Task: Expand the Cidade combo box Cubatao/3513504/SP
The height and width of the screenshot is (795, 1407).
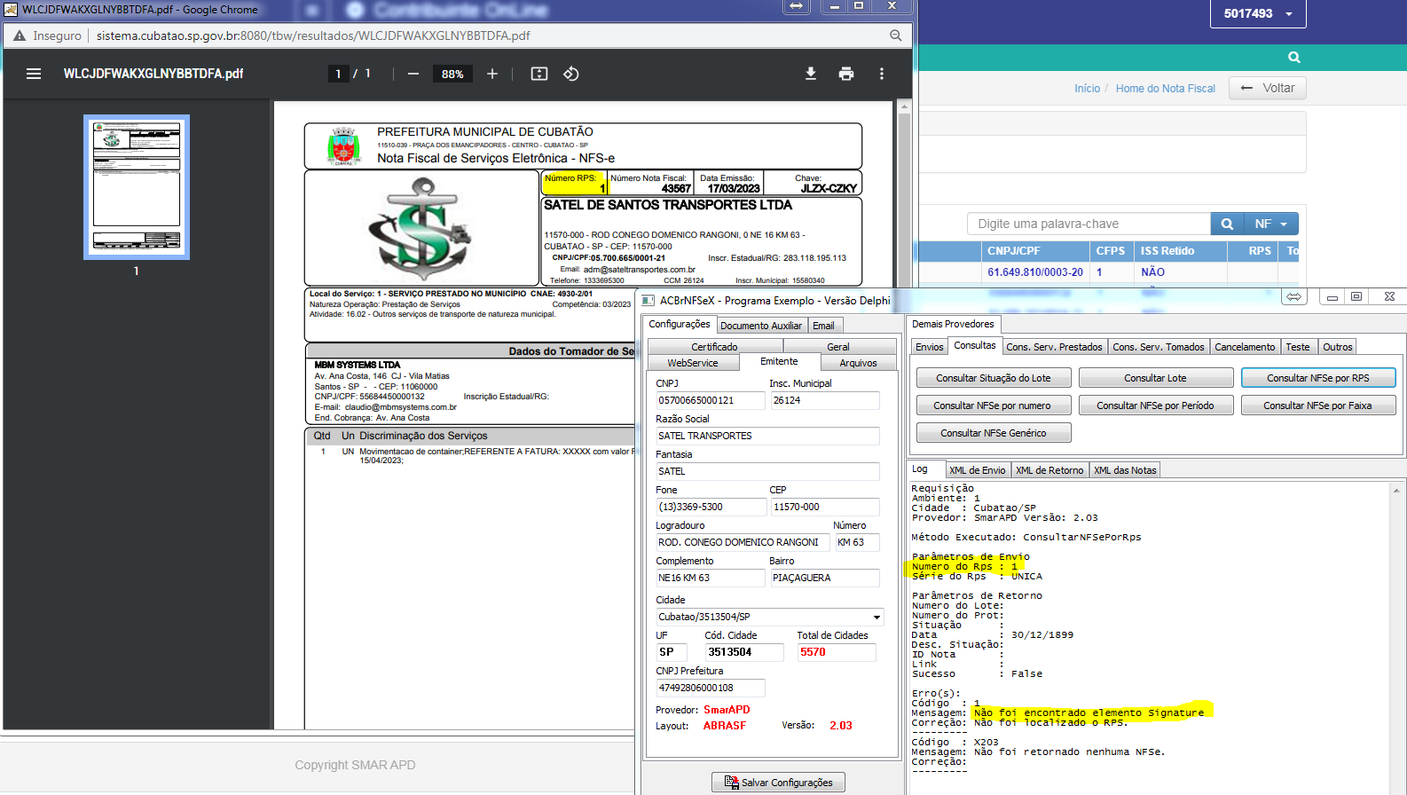Action: point(876,617)
